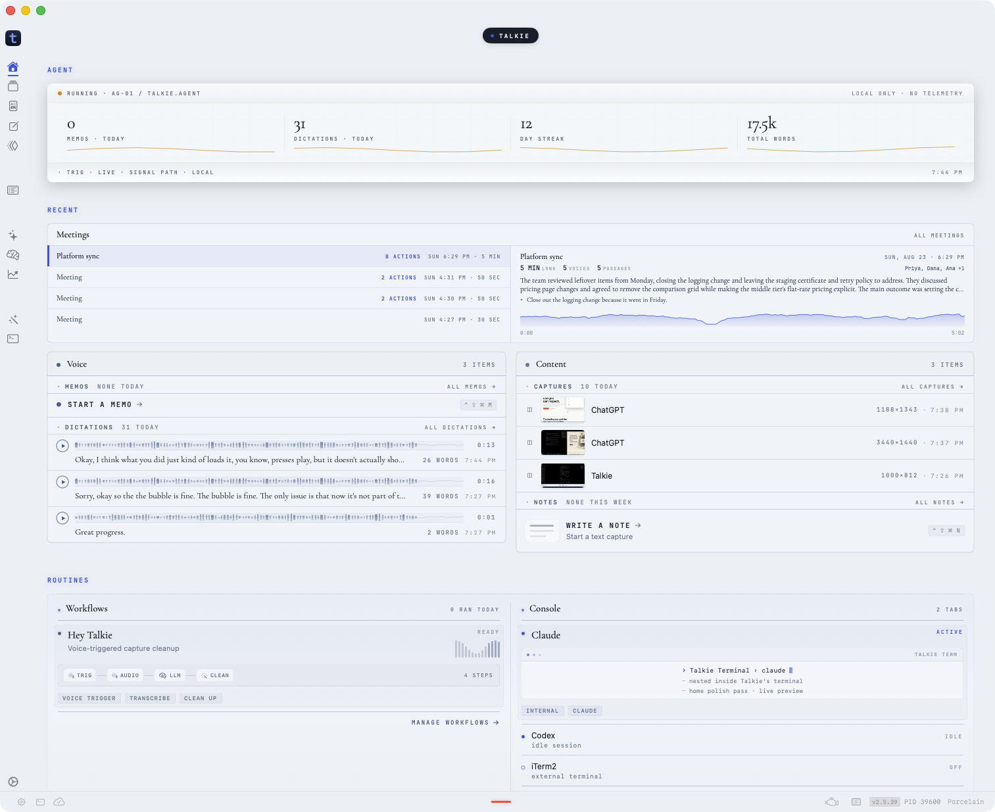The image size is (995, 812).
Task: Click the icon beside the Talkie capture
Action: pyautogui.click(x=529, y=475)
